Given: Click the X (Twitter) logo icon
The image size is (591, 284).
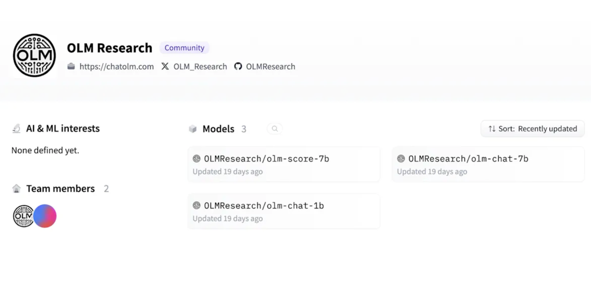Looking at the screenshot, I should (x=165, y=66).
